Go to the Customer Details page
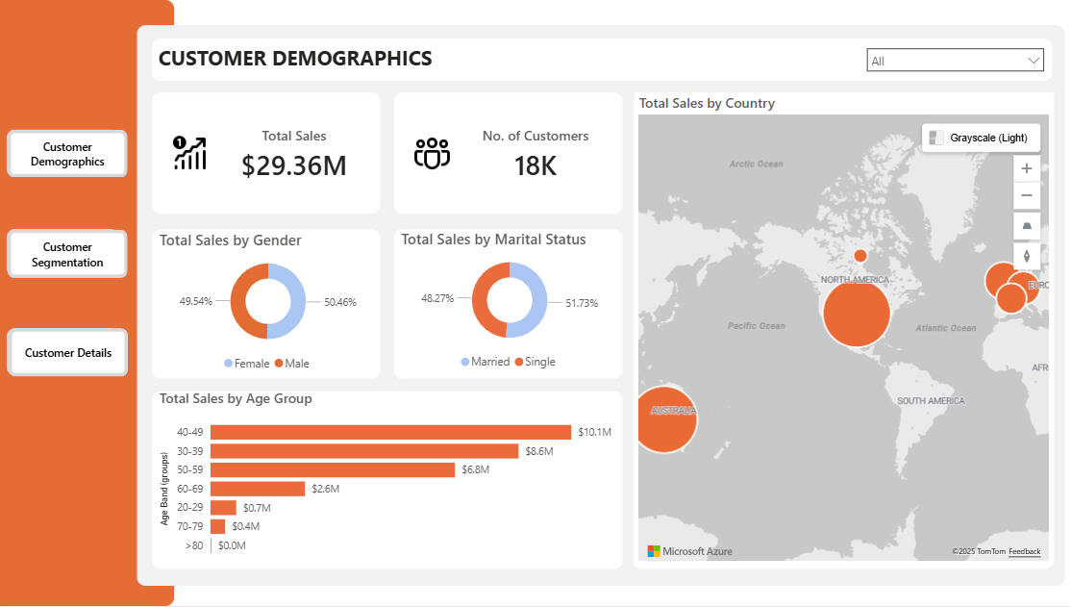The height and width of the screenshot is (607, 1071). click(x=67, y=353)
